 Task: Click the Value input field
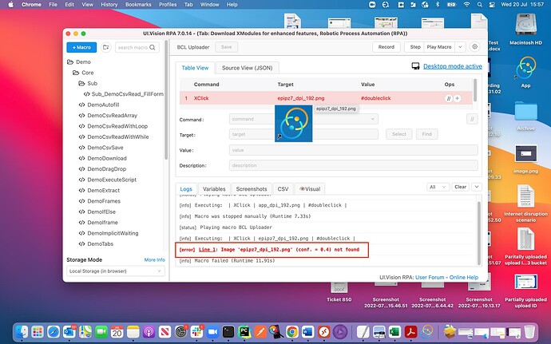tap(353, 150)
